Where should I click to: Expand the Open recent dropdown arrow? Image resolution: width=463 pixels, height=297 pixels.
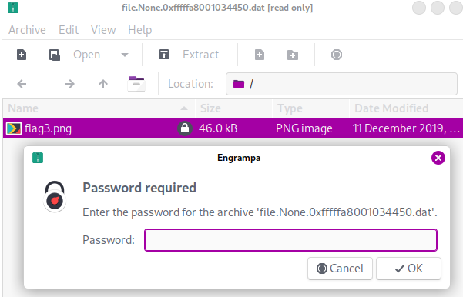point(125,55)
